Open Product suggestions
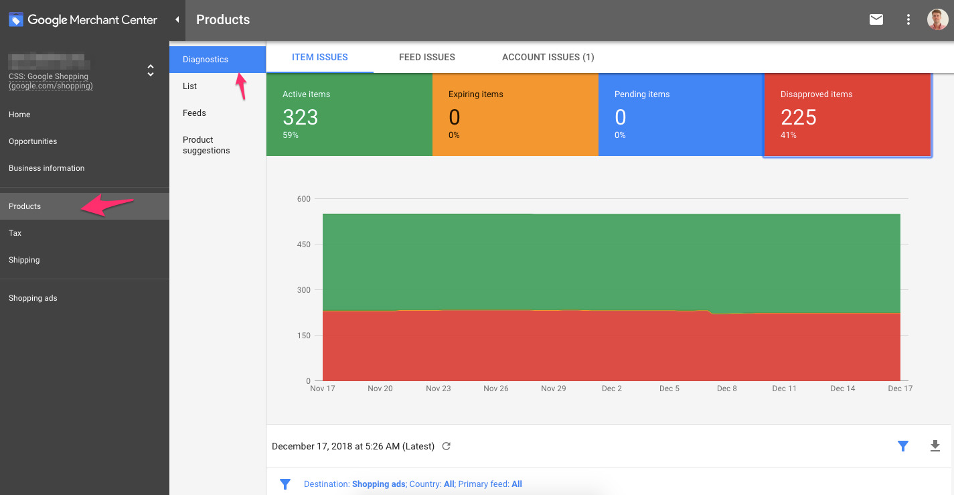The image size is (954, 495). coord(206,145)
